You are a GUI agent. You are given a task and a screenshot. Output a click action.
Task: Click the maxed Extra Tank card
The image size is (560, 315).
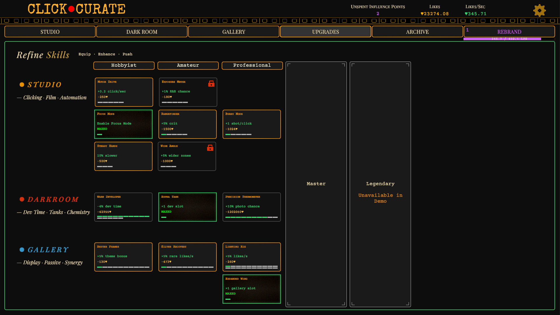click(x=187, y=207)
